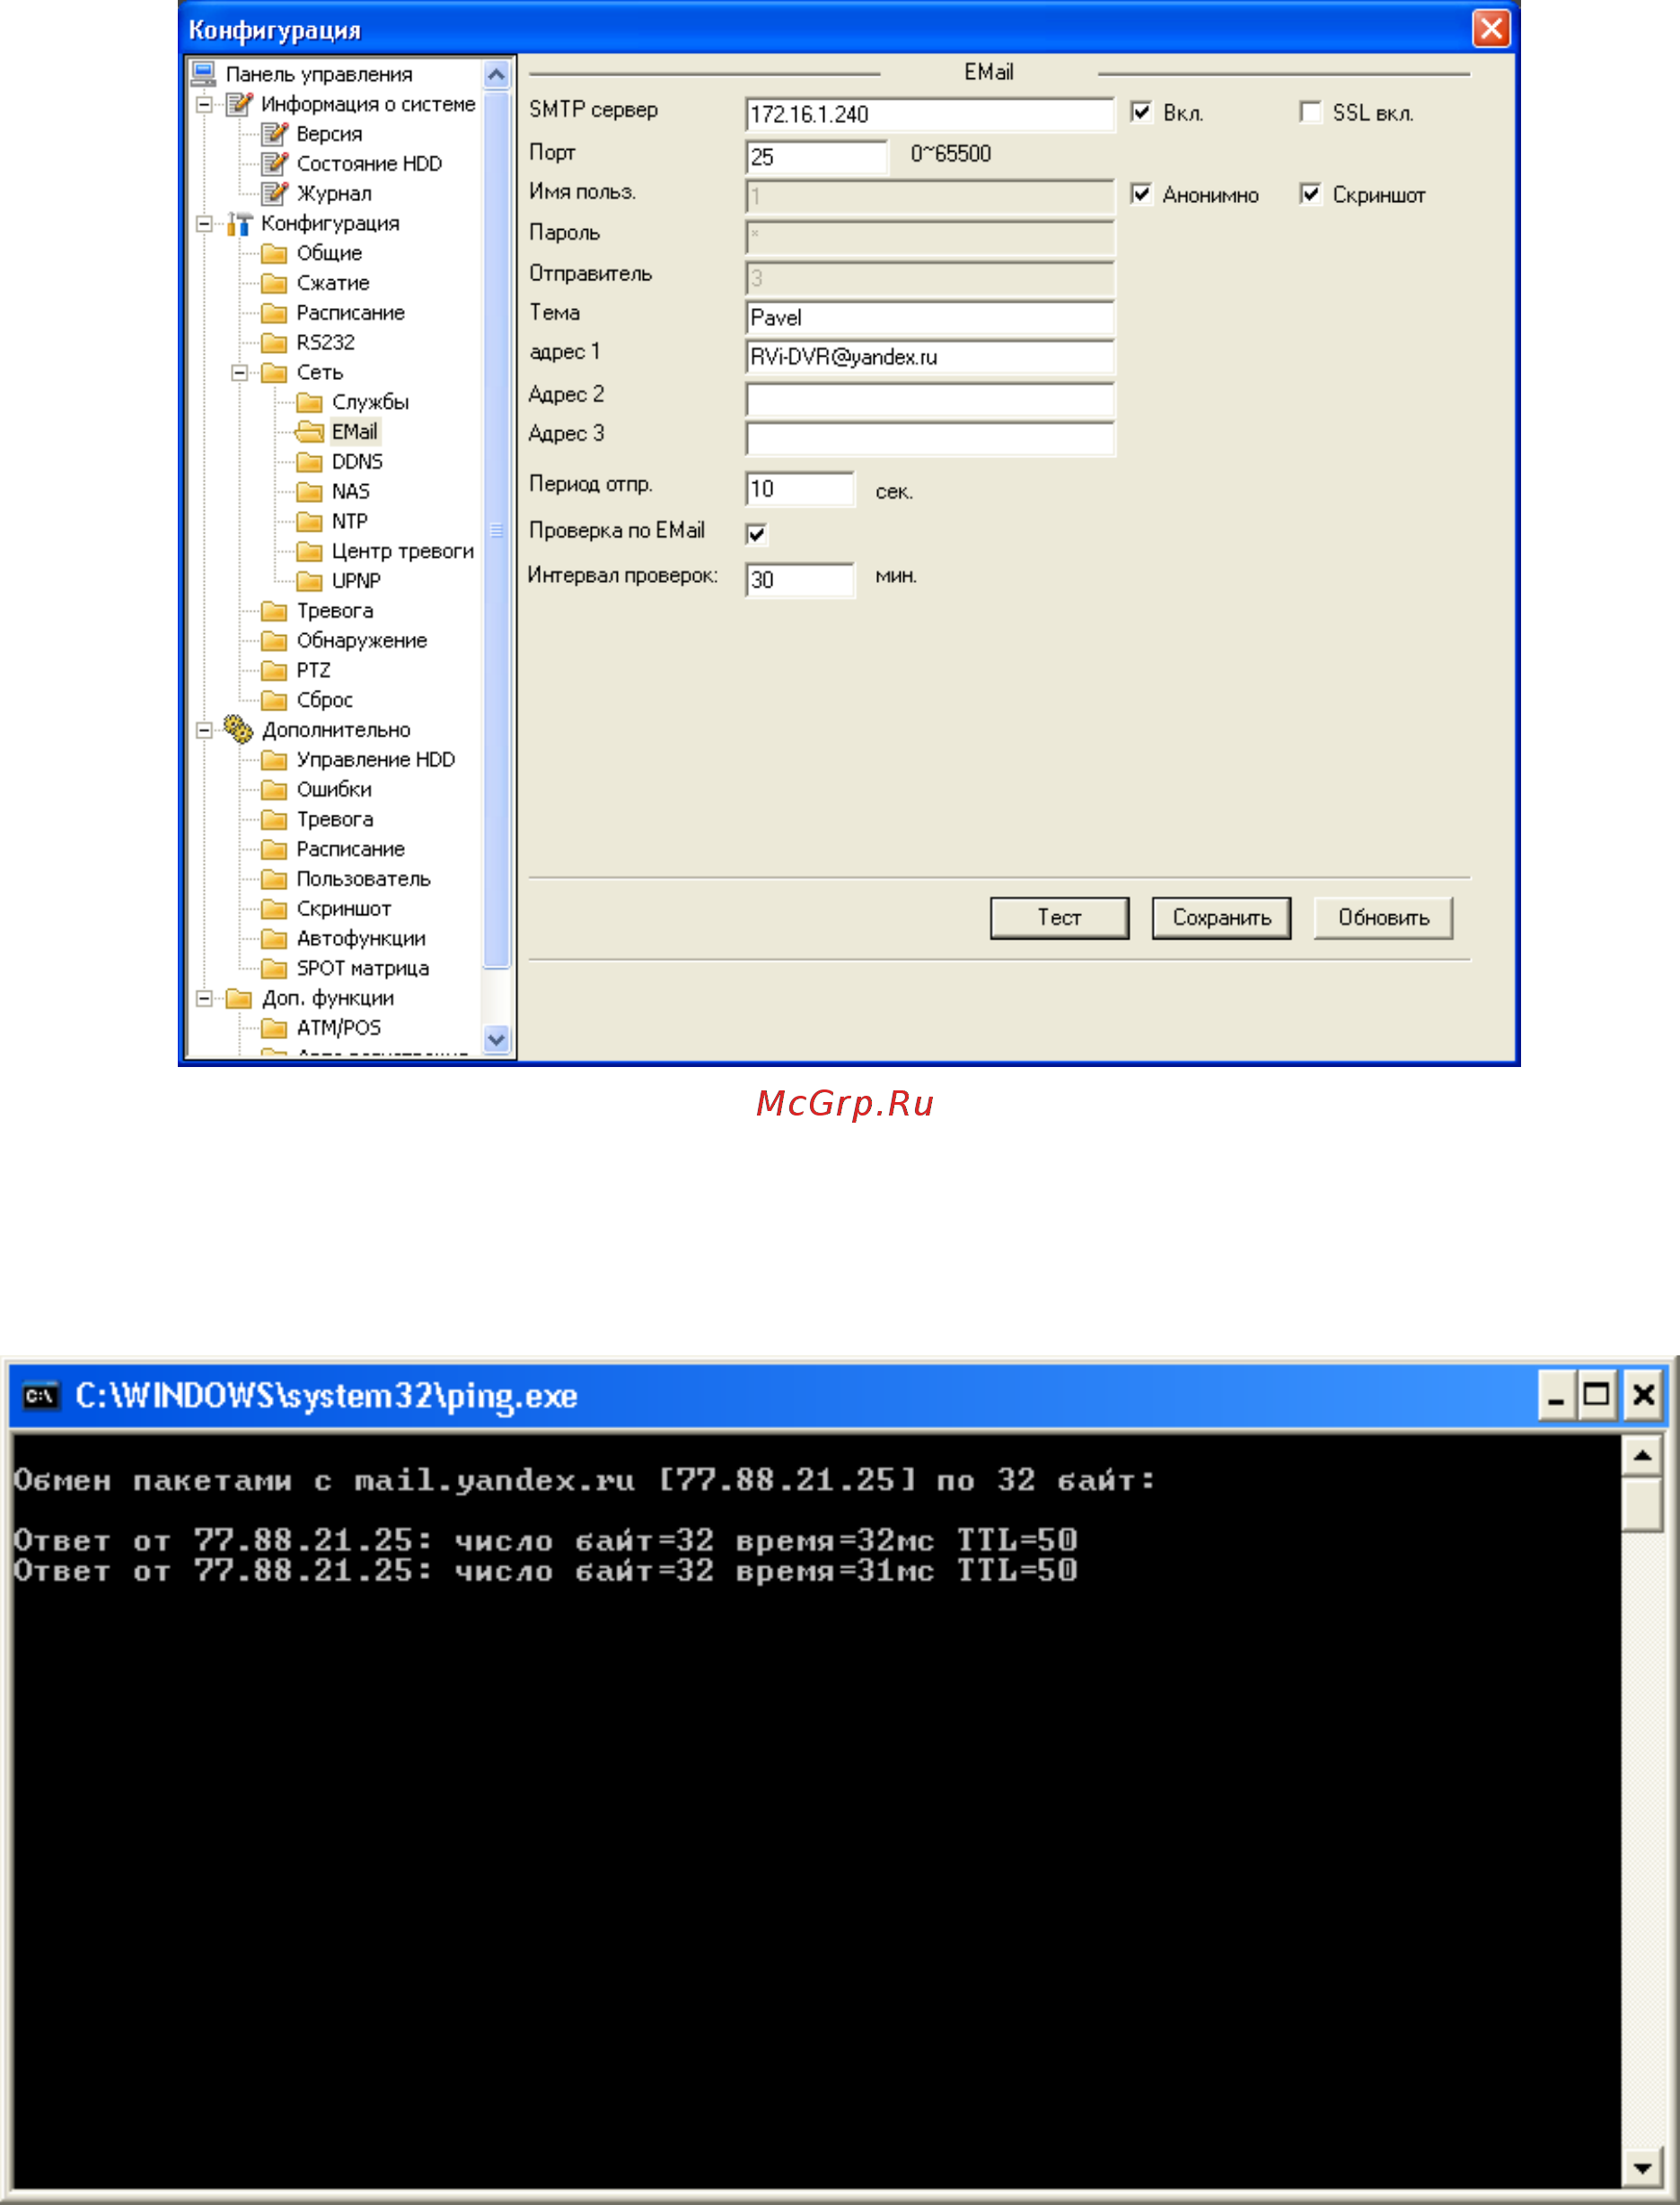Click the Версия document icon
The image size is (1680, 2205).
click(x=275, y=133)
